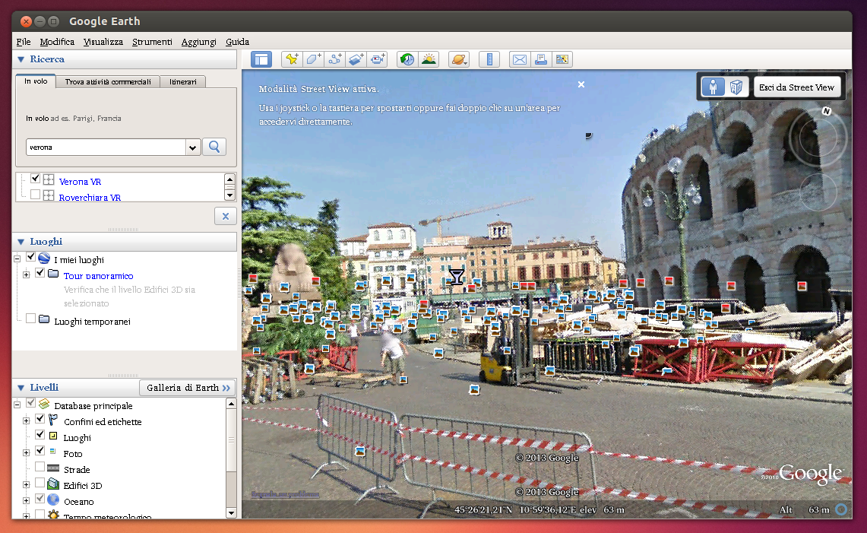The image size is (867, 533).
Task: Add a placemark with the pushpin icon
Action: pos(292,59)
